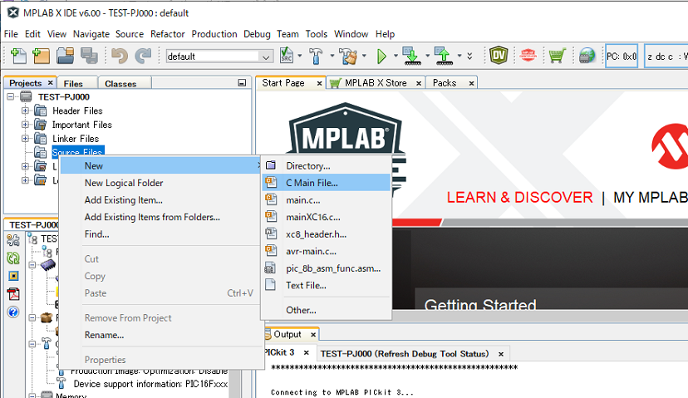Open the configuration dropdown showing default

[x=219, y=57]
